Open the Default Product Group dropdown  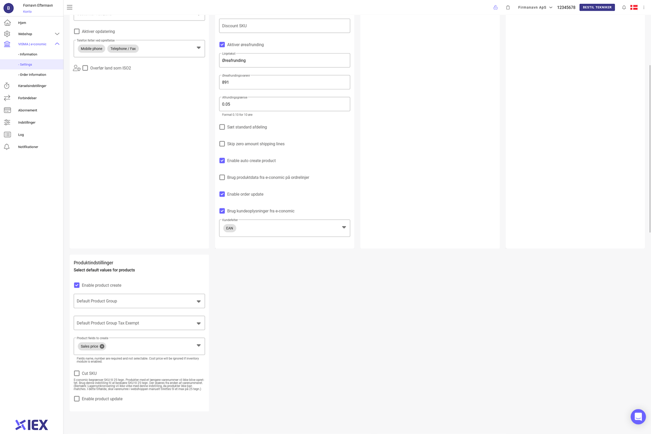click(x=139, y=301)
